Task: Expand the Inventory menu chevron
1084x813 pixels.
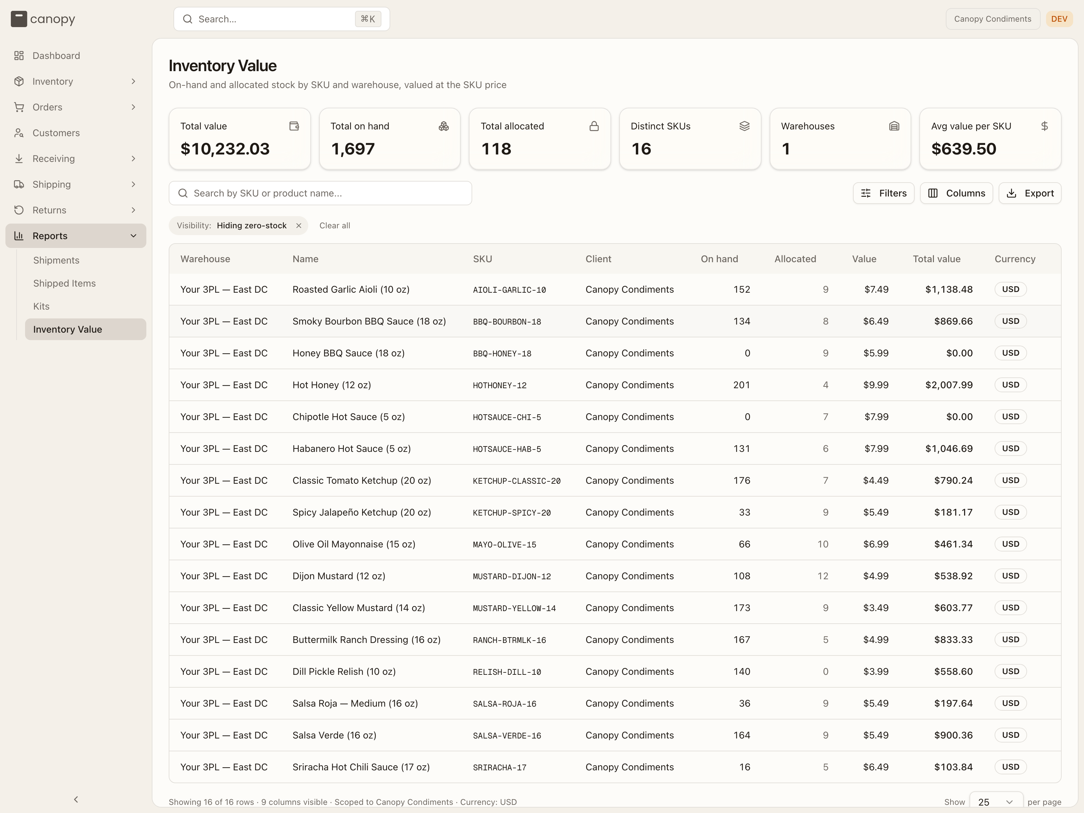Action: pyautogui.click(x=133, y=81)
